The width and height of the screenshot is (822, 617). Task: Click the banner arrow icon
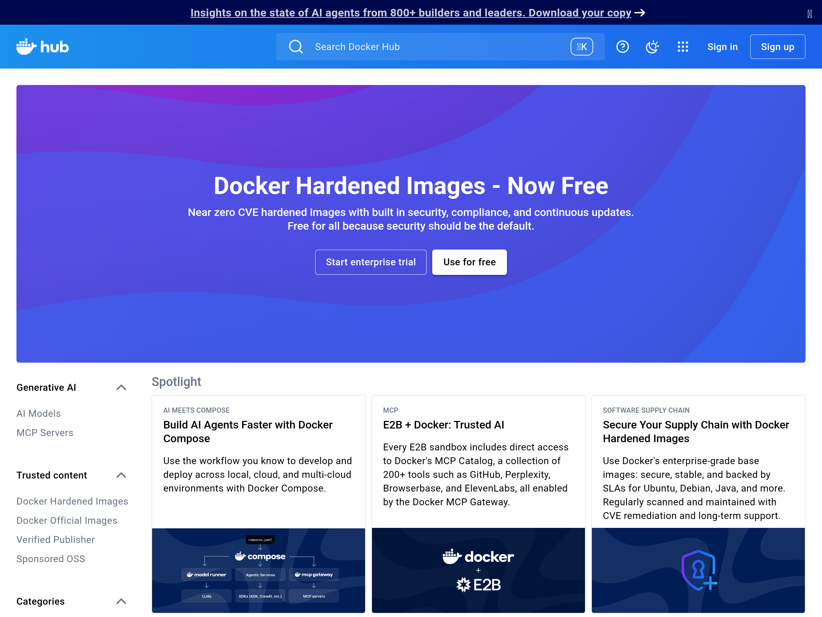pos(640,13)
